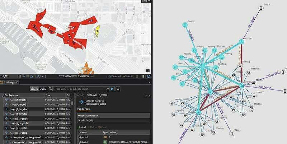The image size is (287, 144).
Task: Select the cyan Device node in link chart
Action: pyautogui.click(x=185, y=25)
